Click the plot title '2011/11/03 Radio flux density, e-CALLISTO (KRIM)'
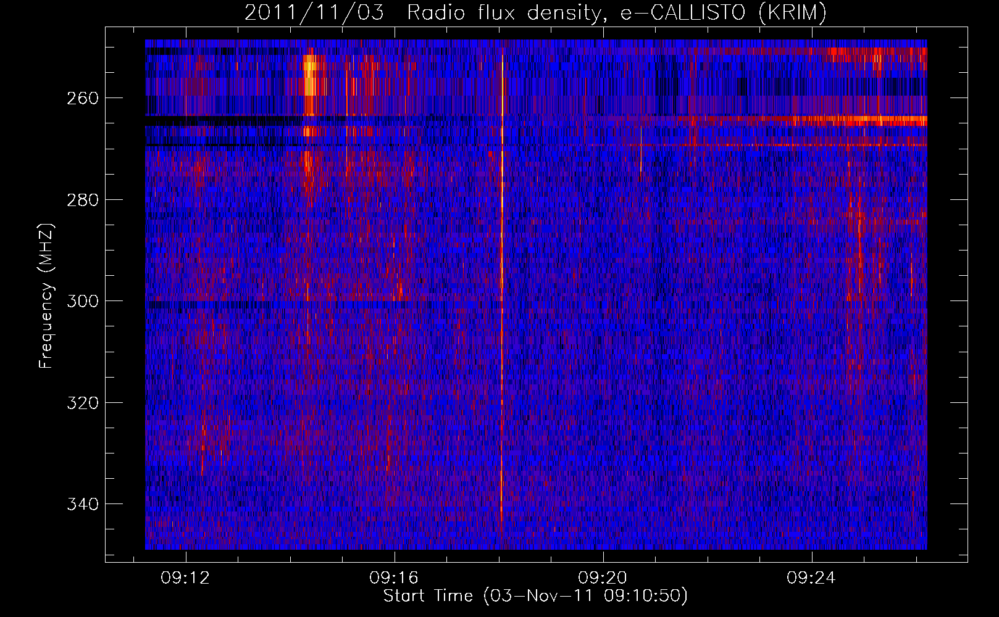Viewport: 999px width, 617px height. click(535, 12)
